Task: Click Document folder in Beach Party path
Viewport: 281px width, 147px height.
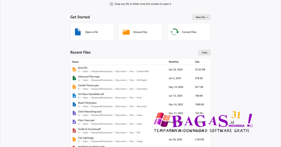Action: 142,106
